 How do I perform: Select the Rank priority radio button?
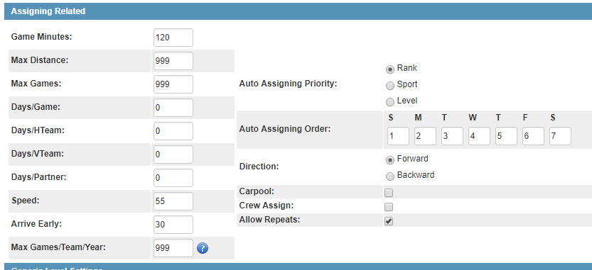[x=389, y=69]
